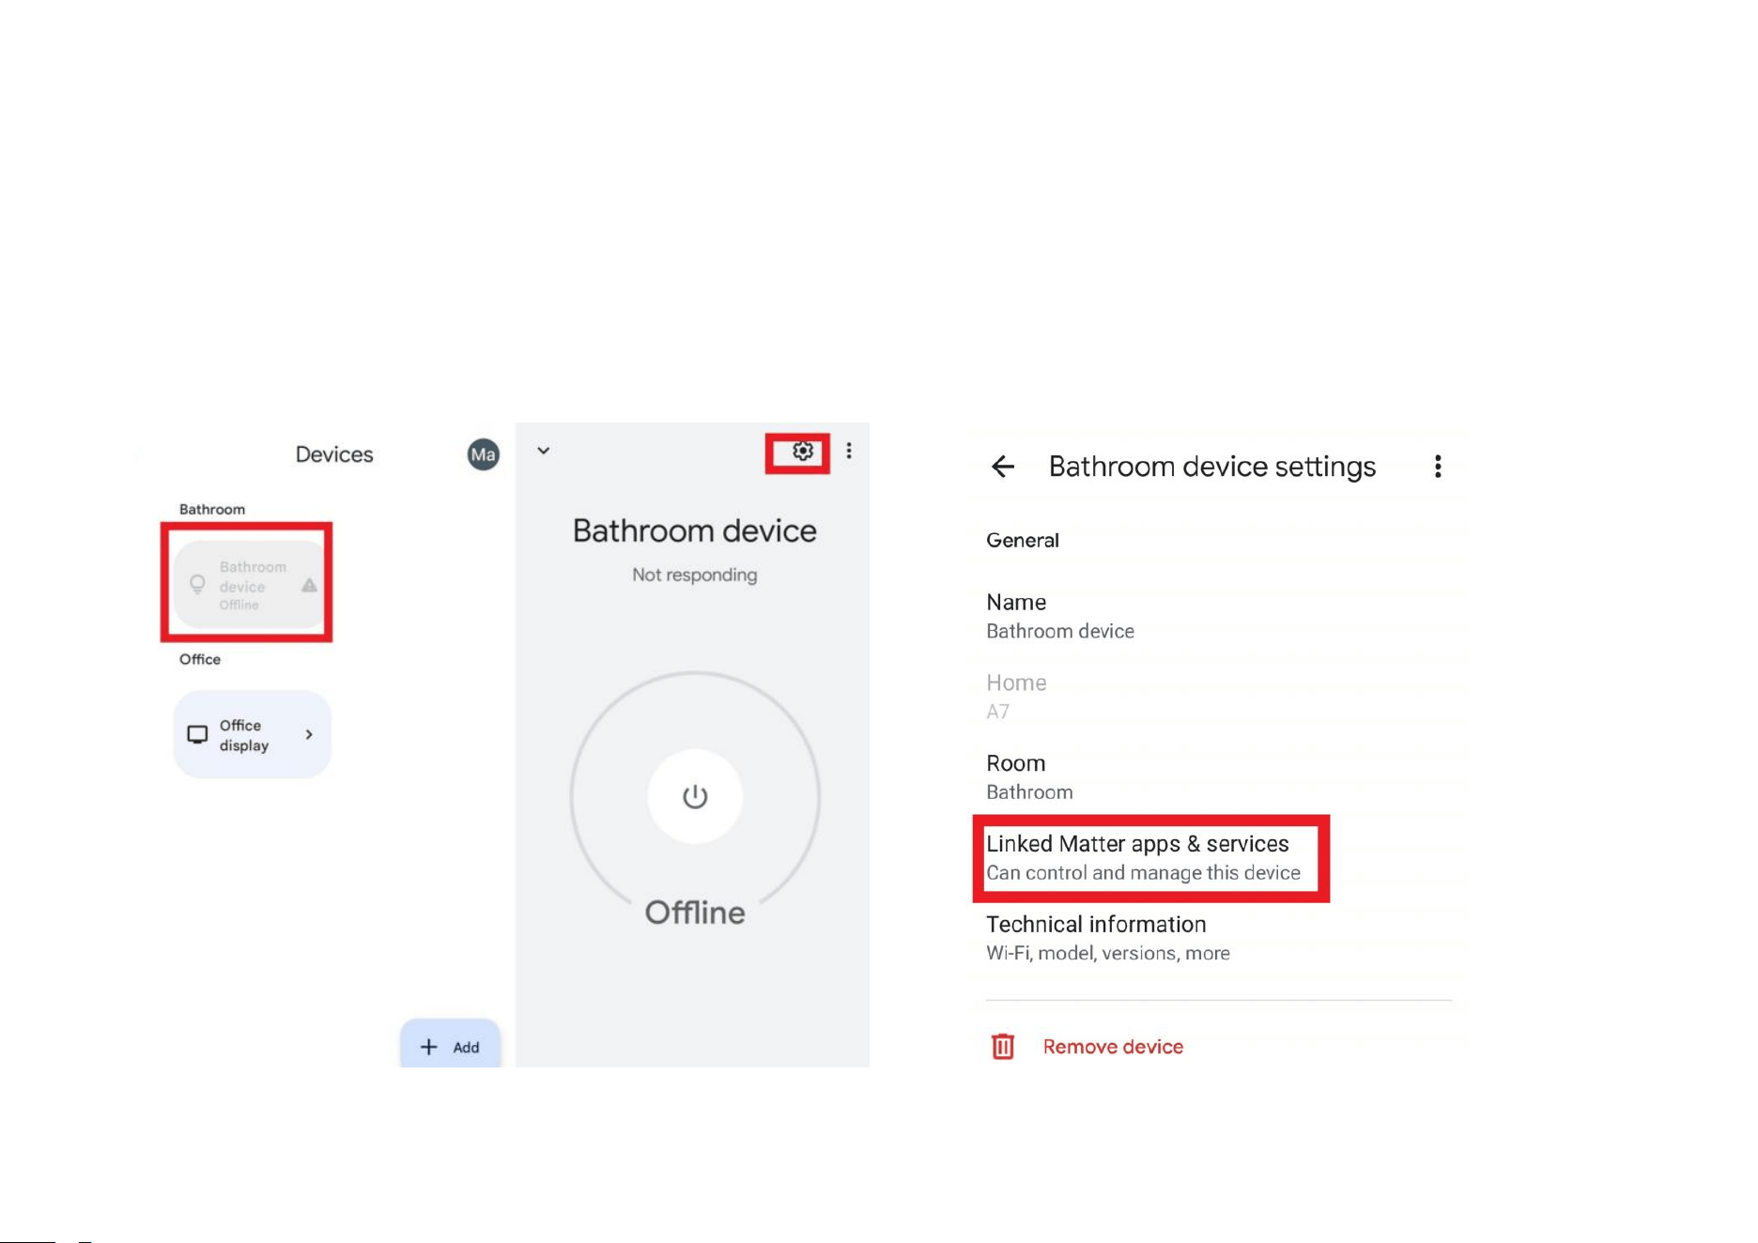Viewport: 1758px width, 1243px height.
Task: Click the Office room label
Action: [200, 659]
